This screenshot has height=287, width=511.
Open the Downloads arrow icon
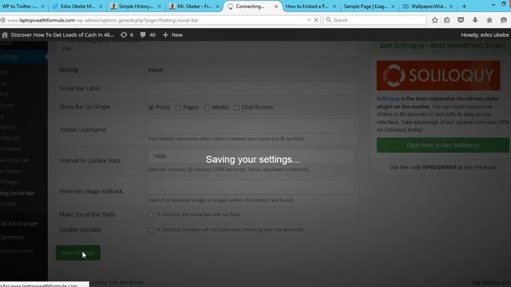(x=475, y=20)
